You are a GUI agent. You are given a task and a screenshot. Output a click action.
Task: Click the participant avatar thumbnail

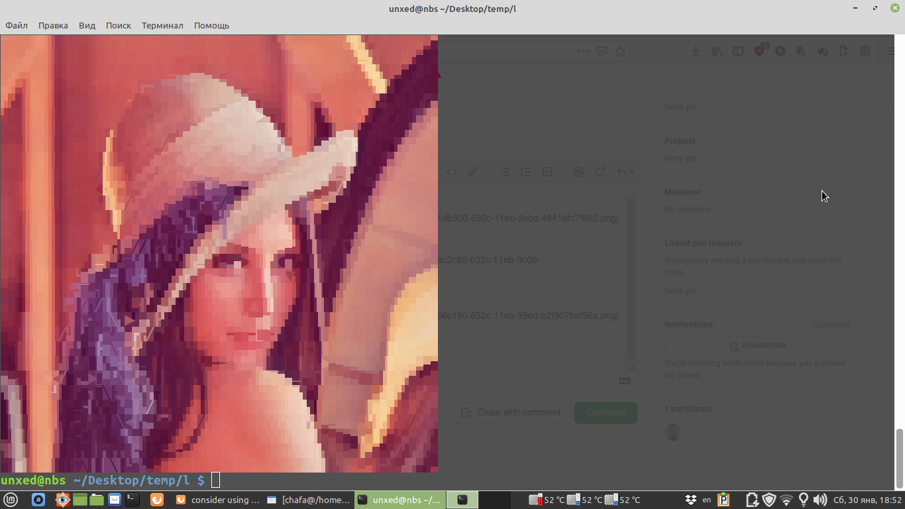pos(673,432)
